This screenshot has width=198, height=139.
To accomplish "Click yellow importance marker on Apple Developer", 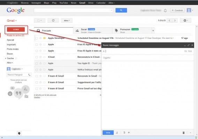I will click(44, 38).
